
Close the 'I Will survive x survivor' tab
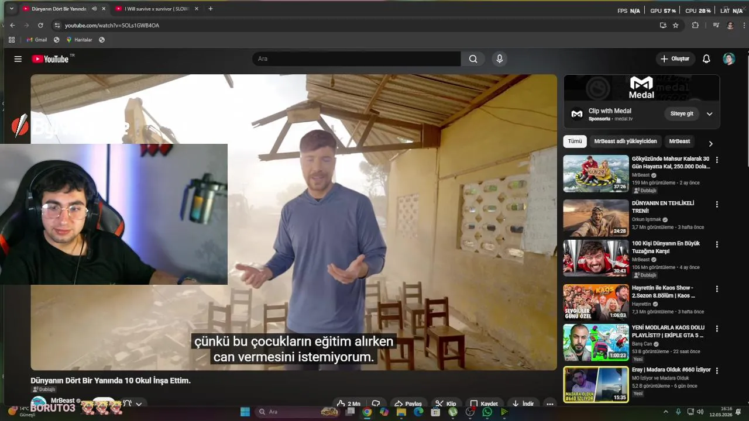tap(197, 9)
